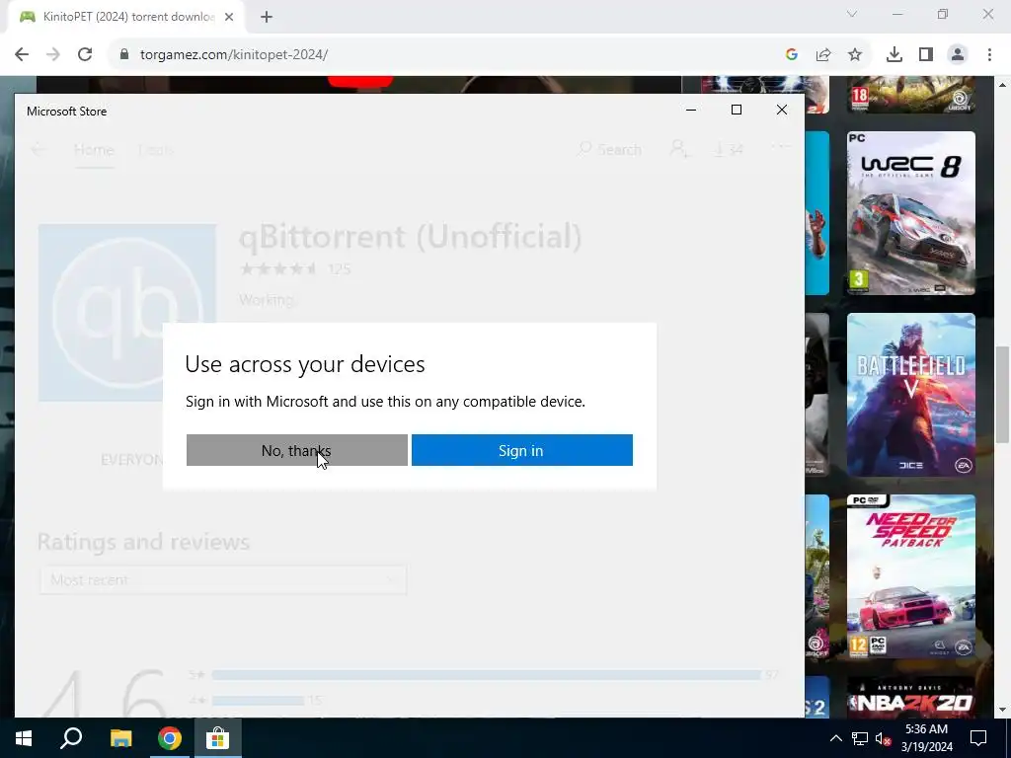Open Home tab in Microsoft Store
1011x758 pixels.
tap(94, 150)
